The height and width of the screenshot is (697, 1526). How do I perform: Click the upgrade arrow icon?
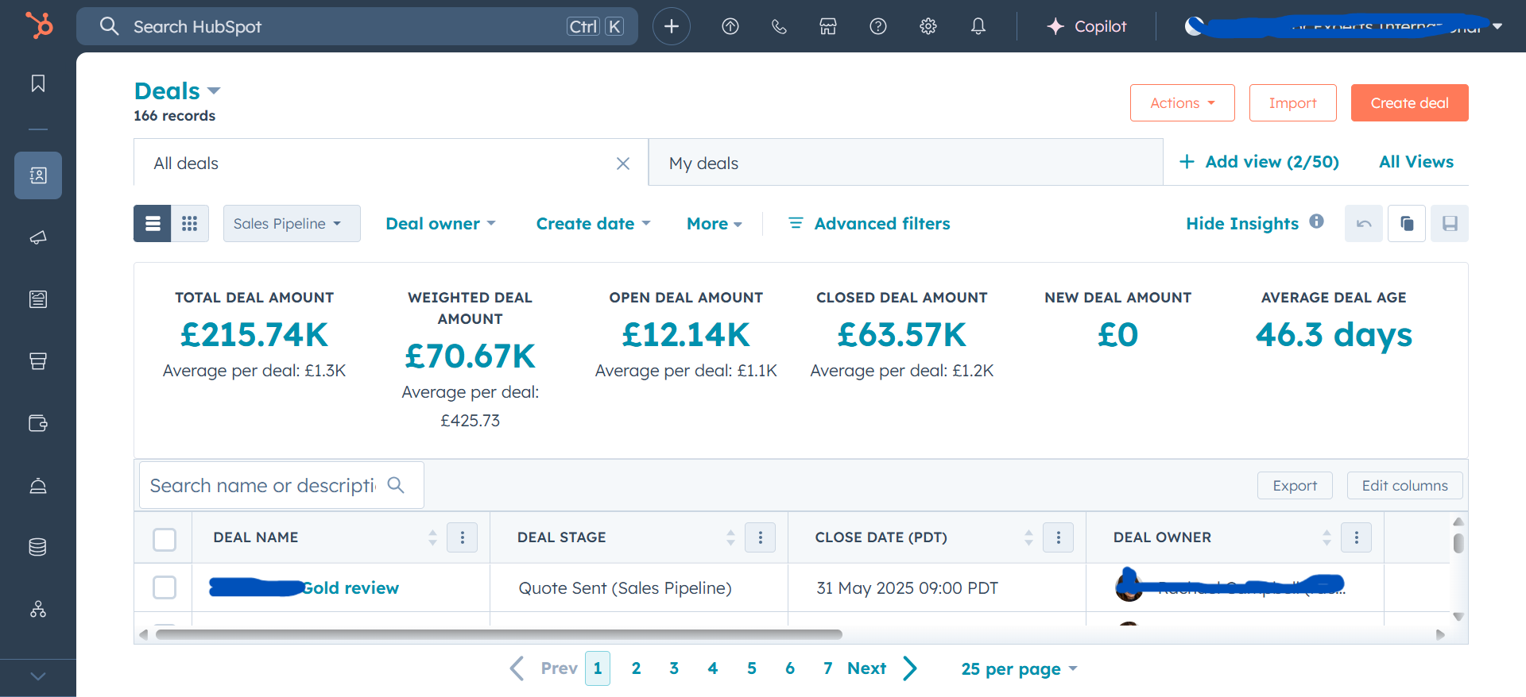coord(730,26)
